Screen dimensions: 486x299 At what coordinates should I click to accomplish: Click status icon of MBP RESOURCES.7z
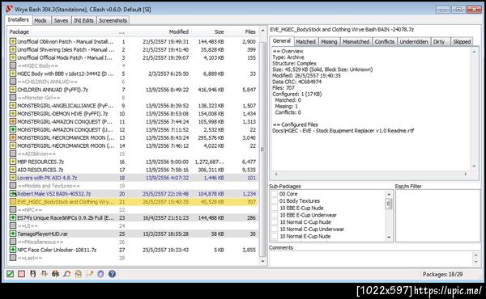13,162
